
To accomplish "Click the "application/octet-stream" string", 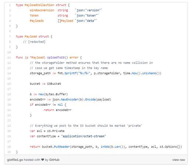I will [x=83, y=136].
